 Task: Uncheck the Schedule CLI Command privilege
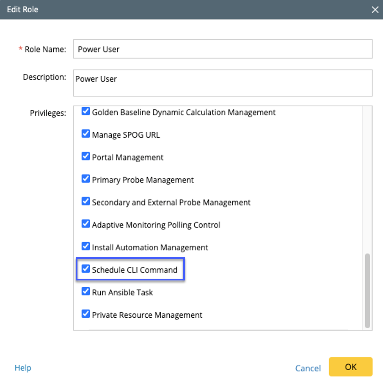tap(86, 269)
